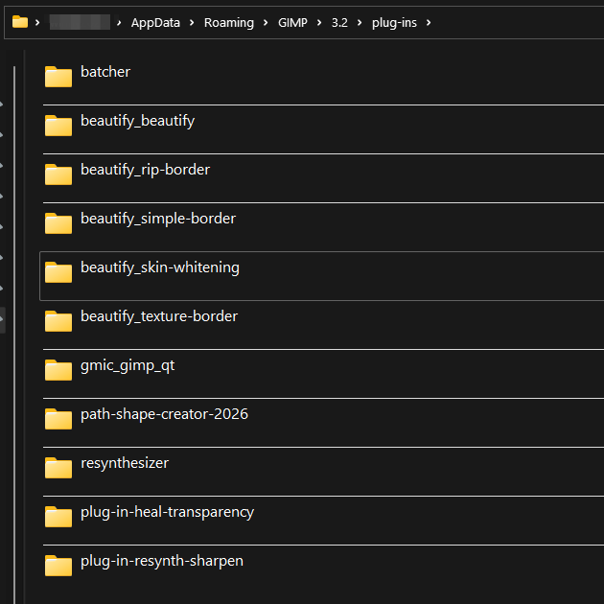604x604 pixels.
Task: Expand the chevron after 3.2
Action: click(360, 23)
